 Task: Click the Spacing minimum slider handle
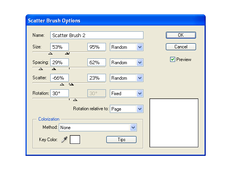41,69
